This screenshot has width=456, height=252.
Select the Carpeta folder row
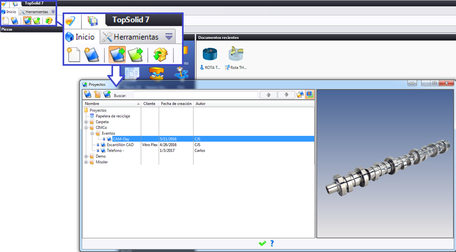(102, 122)
